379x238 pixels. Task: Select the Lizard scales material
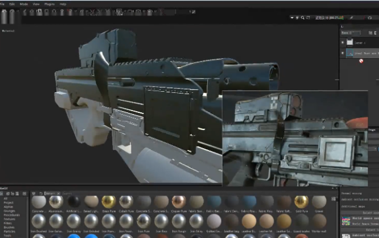(x=301, y=222)
